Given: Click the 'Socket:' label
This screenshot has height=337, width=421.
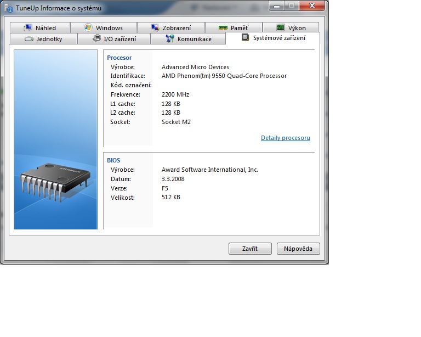Looking at the screenshot, I should point(120,122).
